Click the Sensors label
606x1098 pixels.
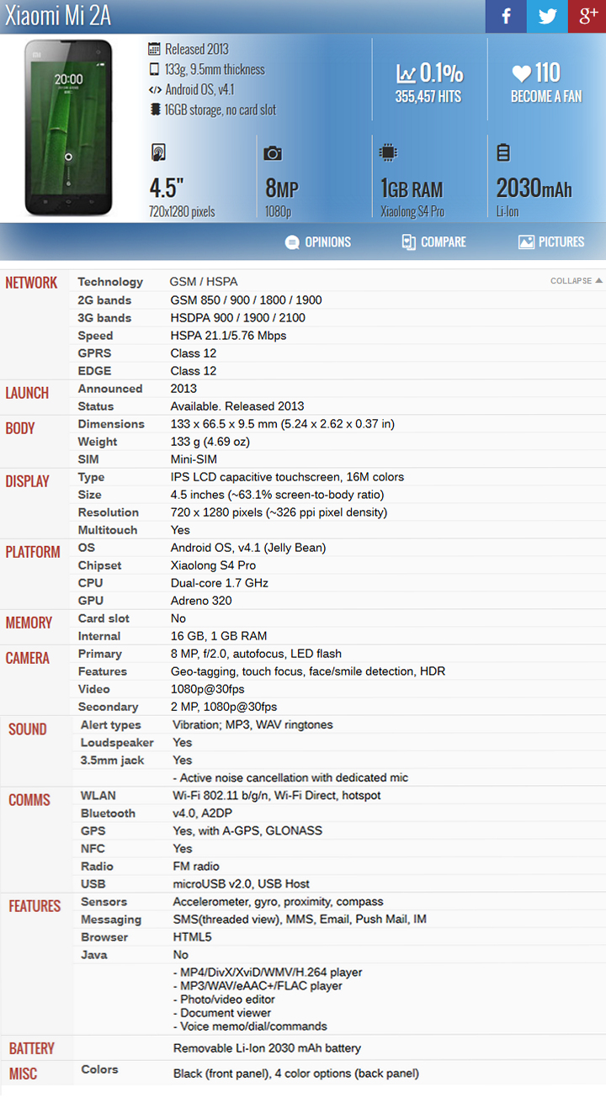104,902
